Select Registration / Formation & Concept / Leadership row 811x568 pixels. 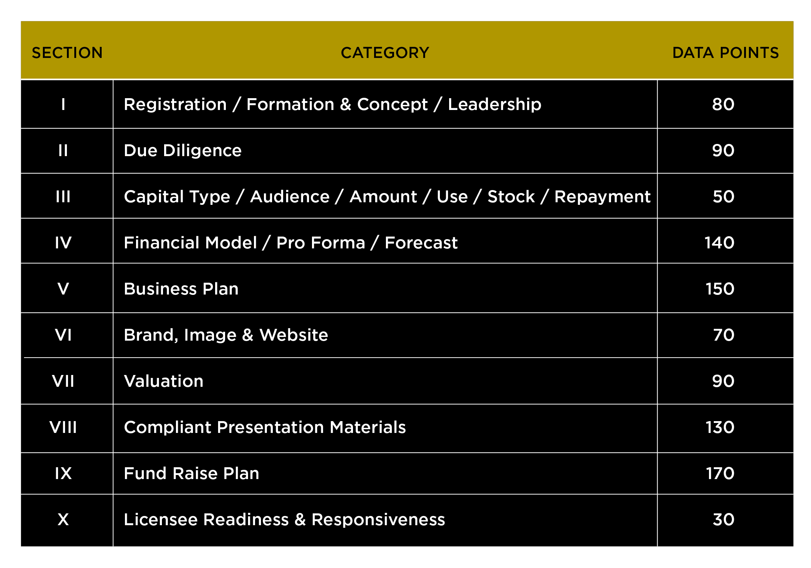[407, 104]
